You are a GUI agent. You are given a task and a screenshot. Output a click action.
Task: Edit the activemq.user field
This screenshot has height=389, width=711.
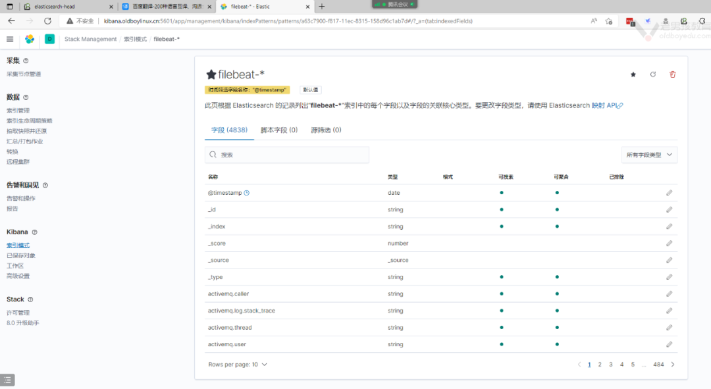(x=670, y=344)
